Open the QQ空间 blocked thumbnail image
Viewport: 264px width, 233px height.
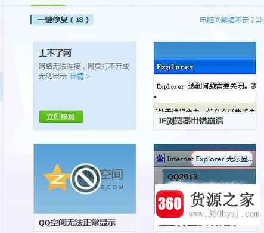[85, 178]
